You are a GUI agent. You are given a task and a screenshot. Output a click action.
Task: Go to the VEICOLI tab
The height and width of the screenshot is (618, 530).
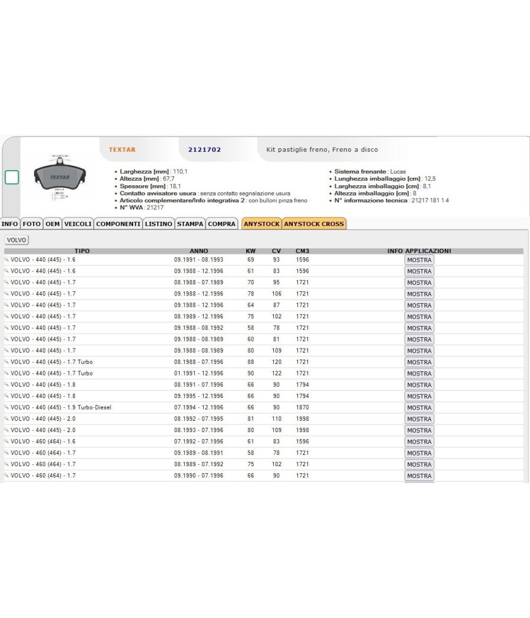pos(78,224)
